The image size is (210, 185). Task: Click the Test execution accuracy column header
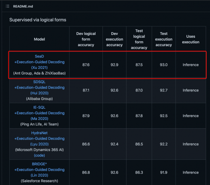pos(164,39)
